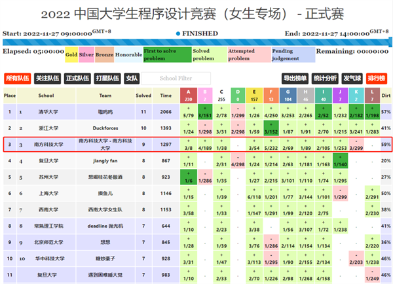Click the purple problem J column header
This screenshot has width=393, height=284.
pos(339,96)
